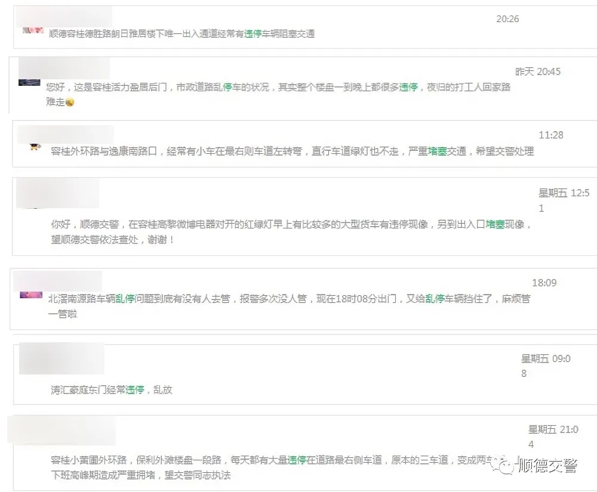597x492 pixels.
Task: Click first highlighted 乱停 in 北滘南源路 message
Action: click(125, 299)
